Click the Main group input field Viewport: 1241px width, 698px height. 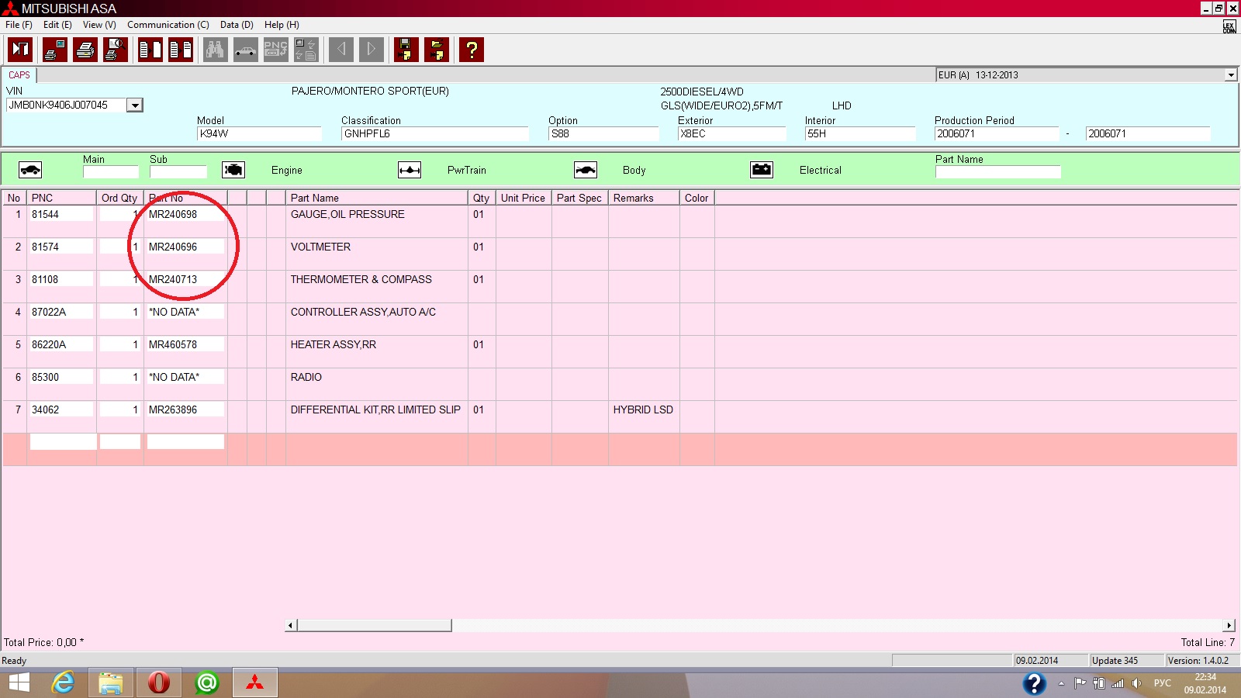point(110,172)
